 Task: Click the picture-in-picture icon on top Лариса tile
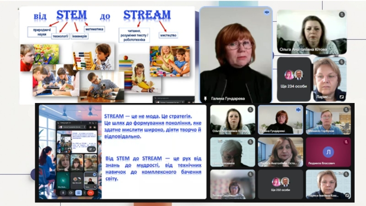click(x=341, y=97)
